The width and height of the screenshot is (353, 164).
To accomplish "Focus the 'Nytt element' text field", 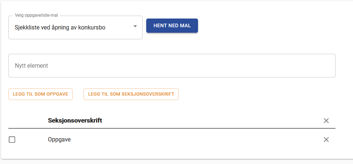I will [172, 66].
